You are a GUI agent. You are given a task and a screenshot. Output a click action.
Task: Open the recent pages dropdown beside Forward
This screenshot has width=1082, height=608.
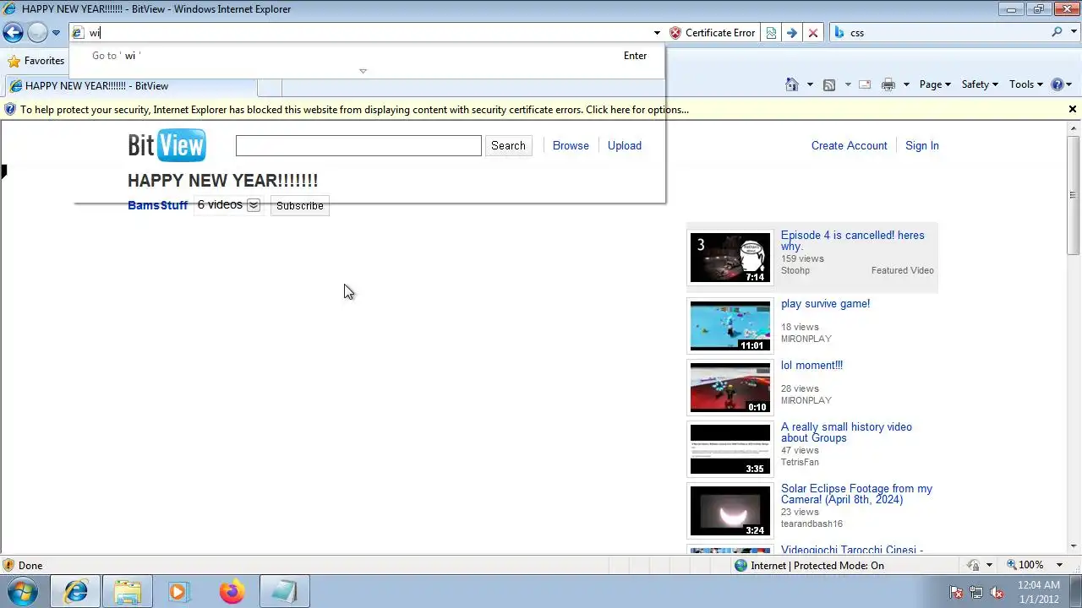pos(56,33)
